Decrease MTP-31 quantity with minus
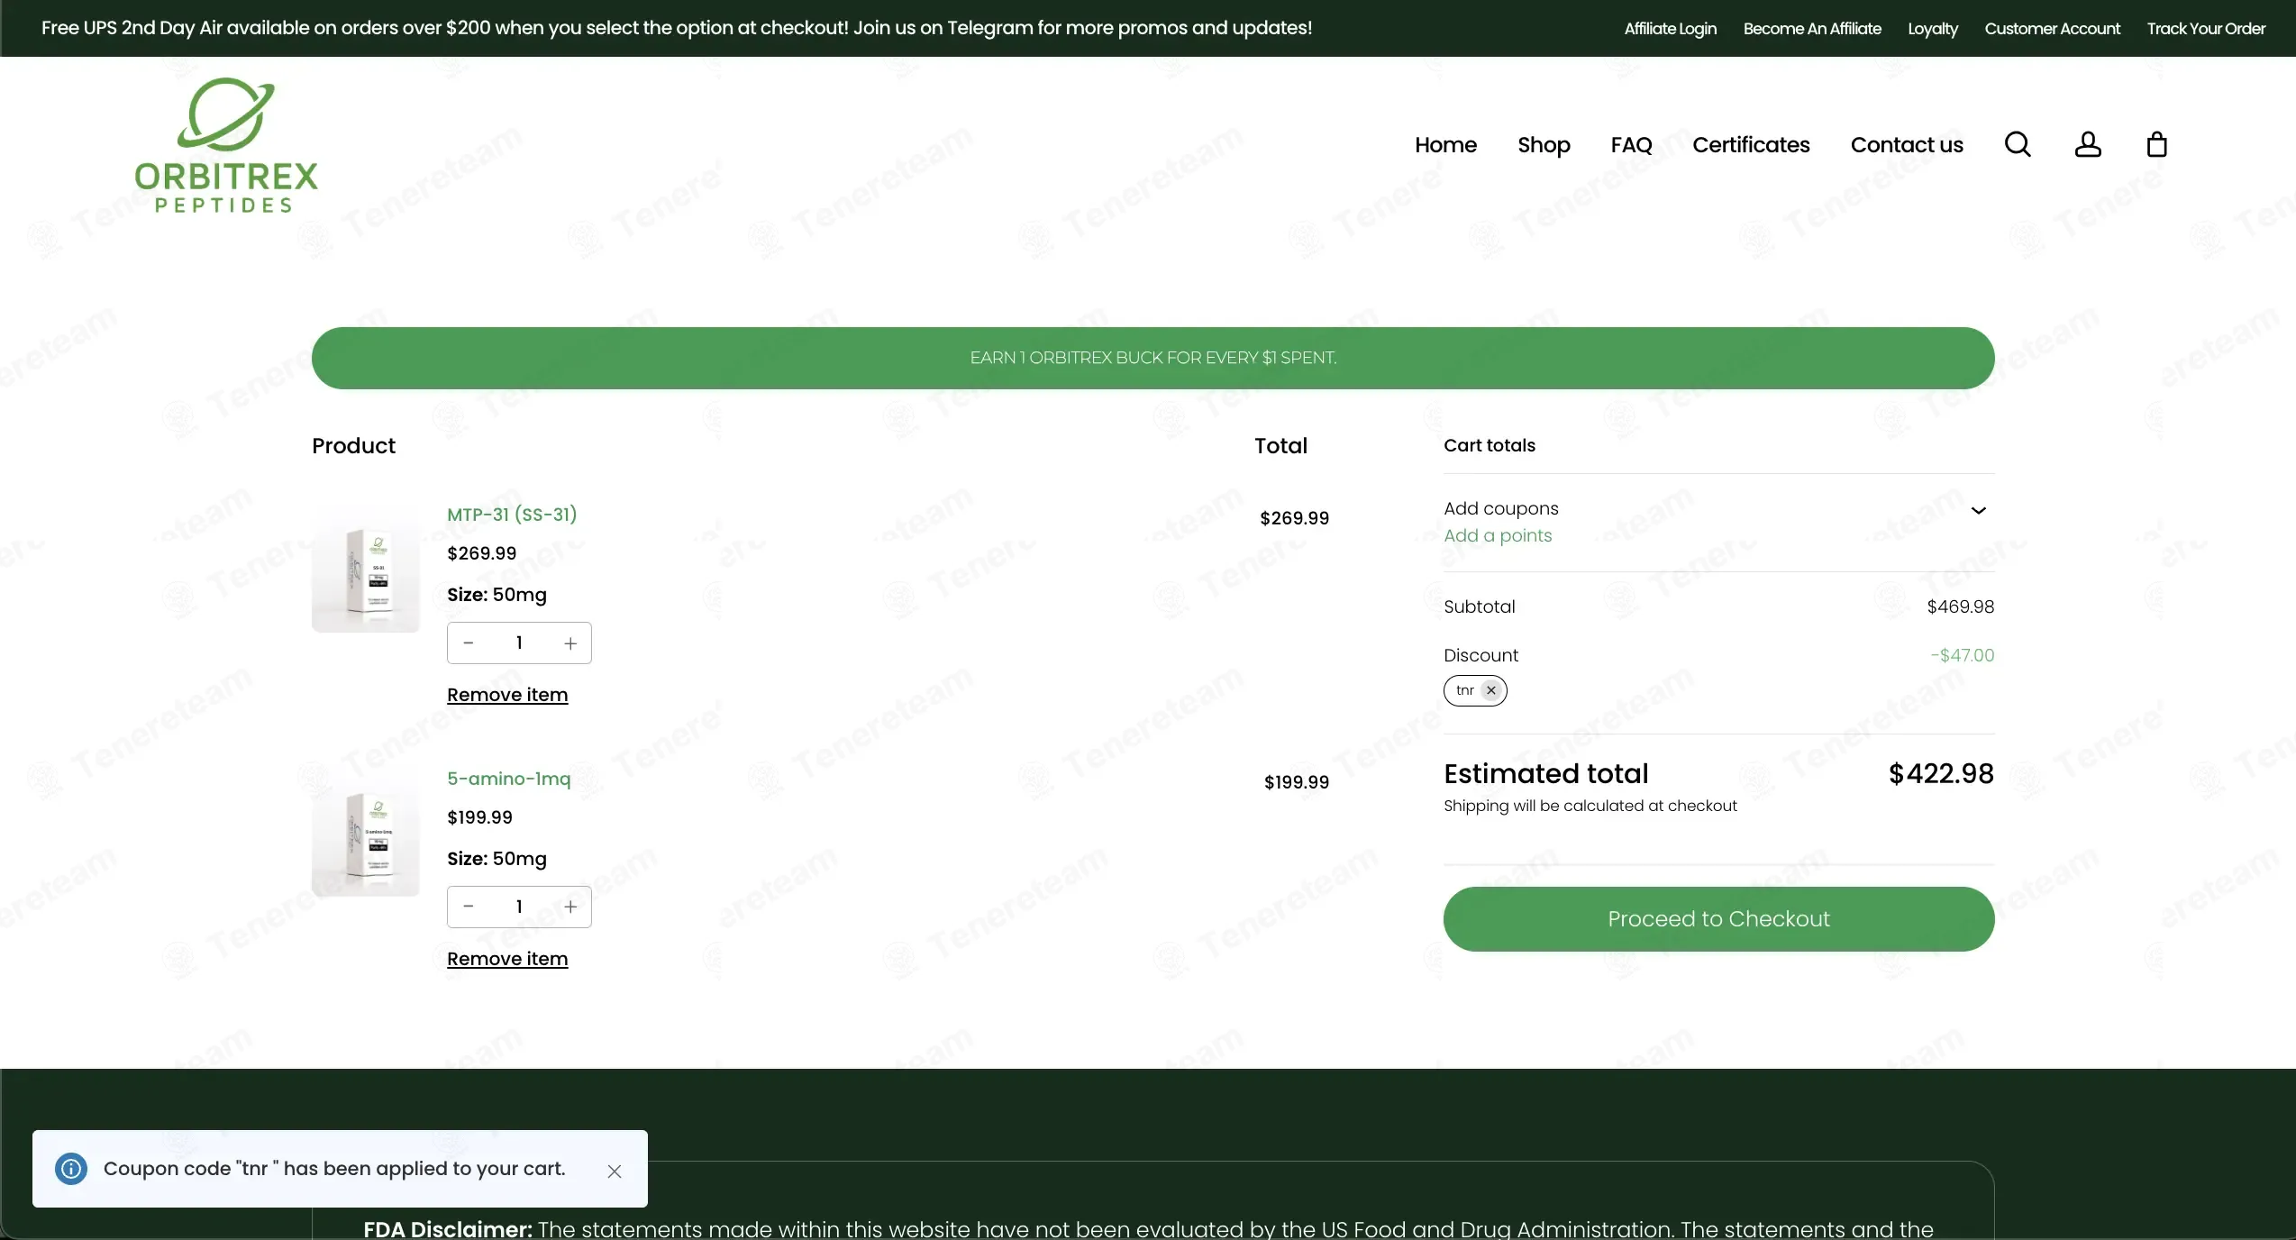 coord(469,643)
